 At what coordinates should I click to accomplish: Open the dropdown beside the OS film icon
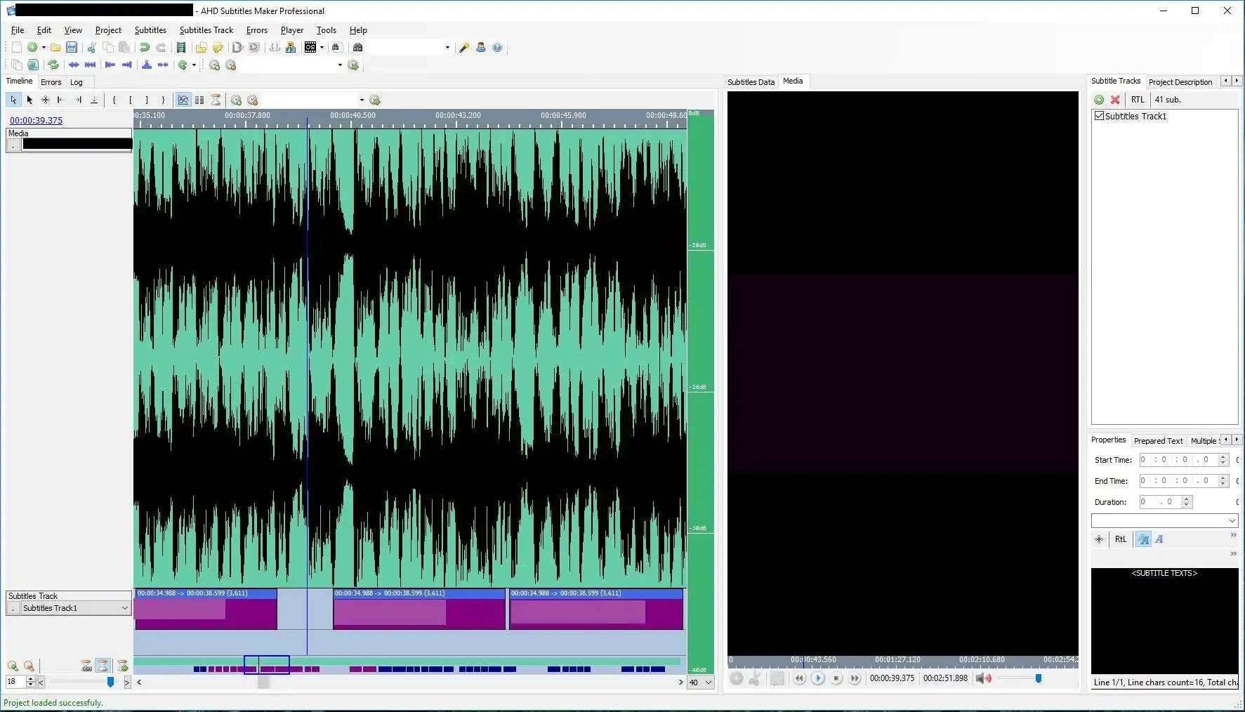tap(322, 48)
